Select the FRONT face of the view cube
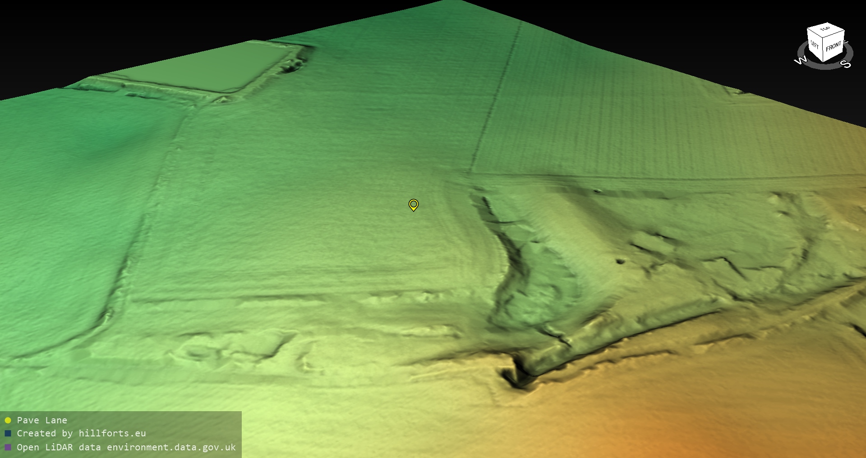This screenshot has width=866, height=458. (x=834, y=46)
